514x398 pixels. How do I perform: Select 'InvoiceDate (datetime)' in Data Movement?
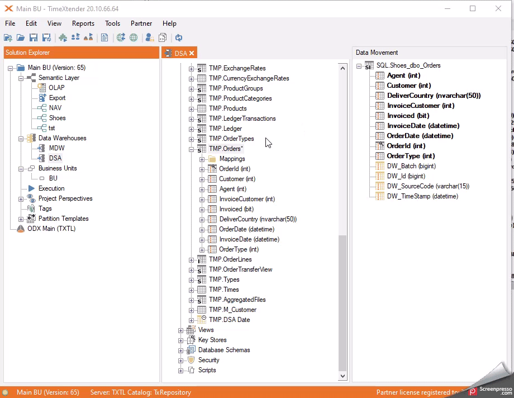tap(423, 126)
